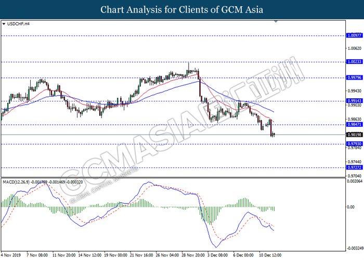Select the 1.00977 price level label

[x=354, y=35]
